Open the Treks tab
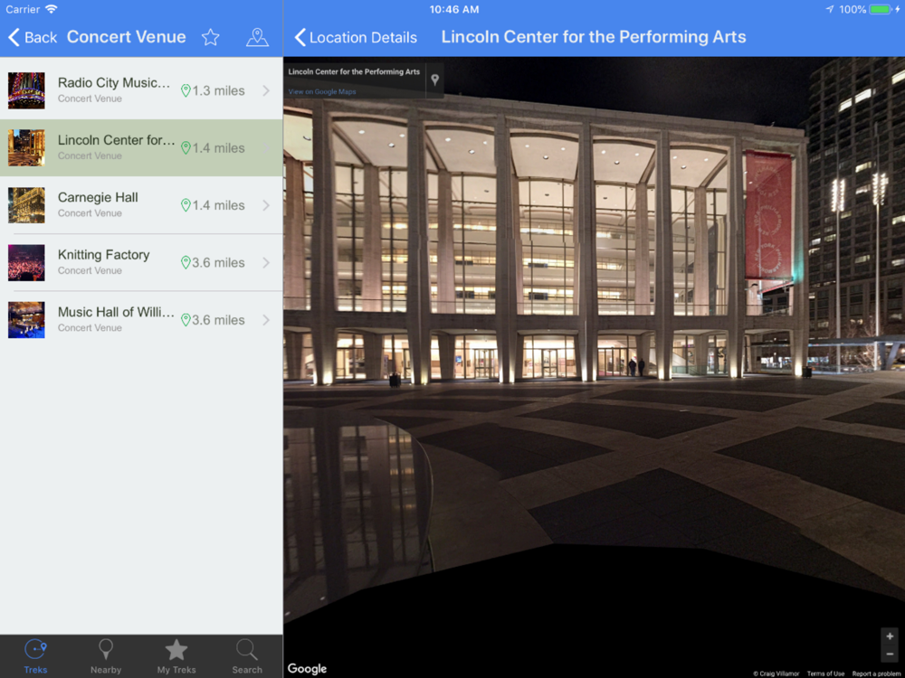The height and width of the screenshot is (678, 905). 36,656
